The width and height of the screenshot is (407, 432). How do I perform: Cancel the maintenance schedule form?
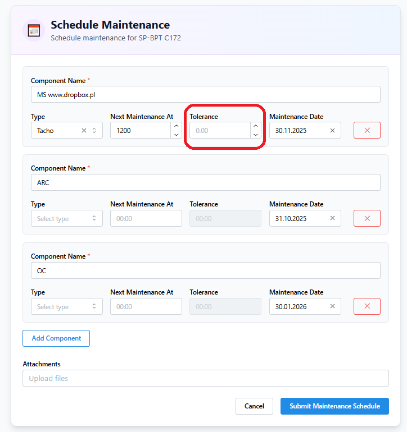pos(254,406)
